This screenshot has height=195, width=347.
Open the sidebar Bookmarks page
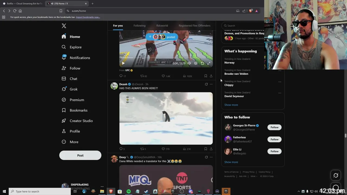pos(74,110)
